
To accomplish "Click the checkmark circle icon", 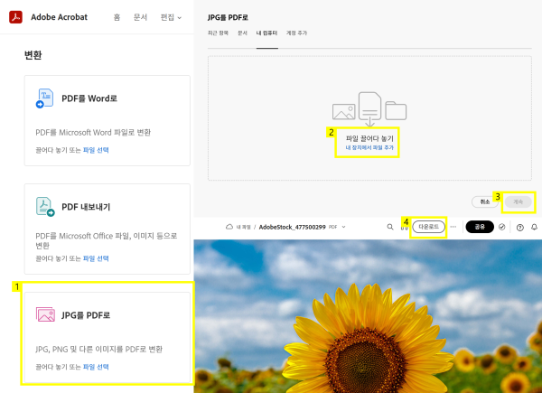I will tap(502, 227).
